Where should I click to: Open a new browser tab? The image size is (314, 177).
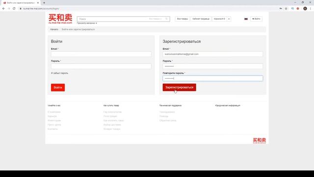(x=44, y=3)
